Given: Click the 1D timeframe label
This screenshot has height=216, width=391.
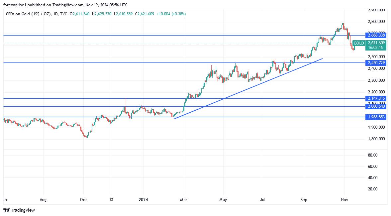Looking at the screenshot, I should (x=55, y=14).
